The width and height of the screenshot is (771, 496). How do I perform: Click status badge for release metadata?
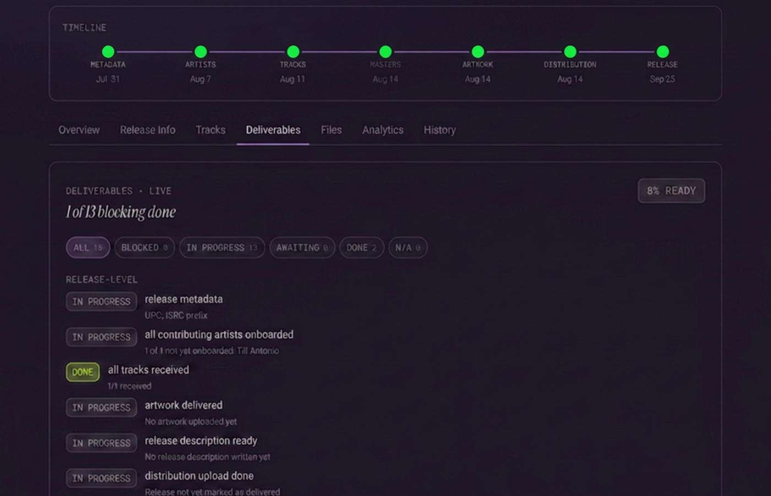(x=101, y=301)
